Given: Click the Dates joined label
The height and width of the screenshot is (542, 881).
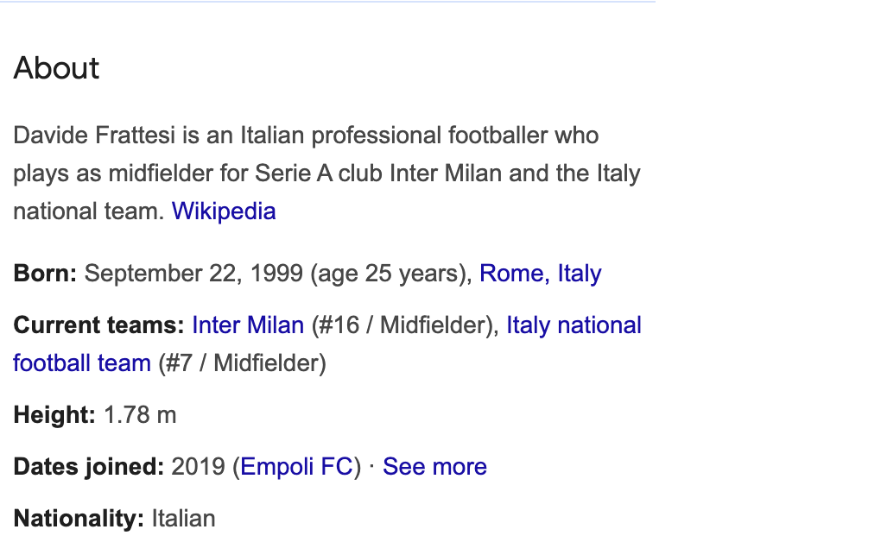Looking at the screenshot, I should point(89,467).
